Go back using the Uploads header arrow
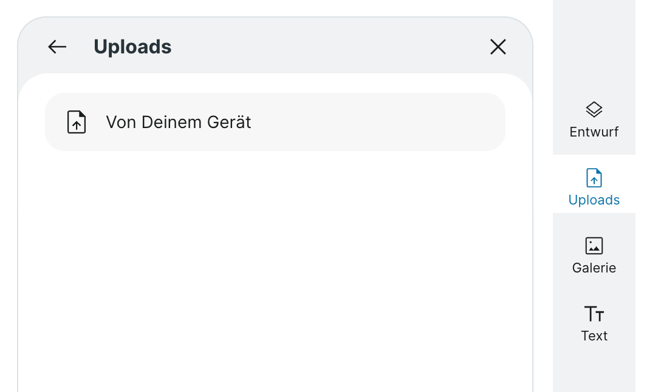Viewport: 661px width, 392px height. pos(57,47)
